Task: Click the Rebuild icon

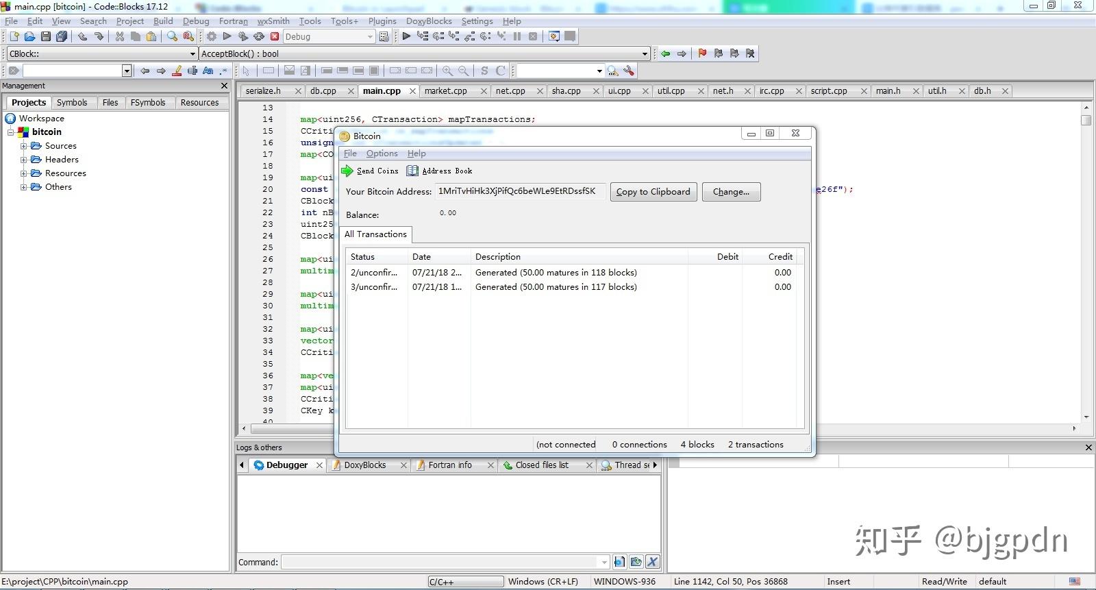Action: (259, 36)
